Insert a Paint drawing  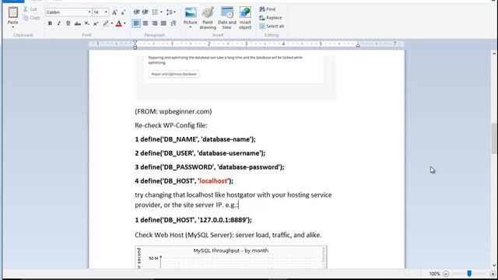[x=208, y=18]
